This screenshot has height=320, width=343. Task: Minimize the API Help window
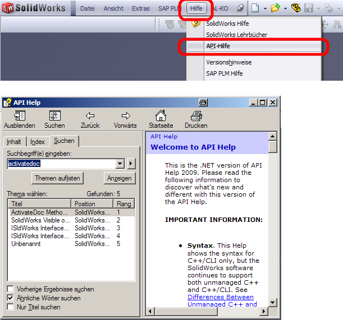pos(253,103)
